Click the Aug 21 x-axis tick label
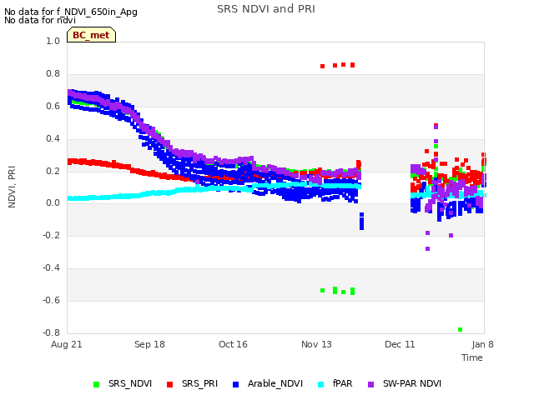The image size is (534, 400). click(x=67, y=344)
